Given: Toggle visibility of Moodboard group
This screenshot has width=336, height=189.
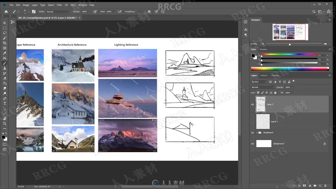Looking at the screenshot, I should click(x=253, y=133).
